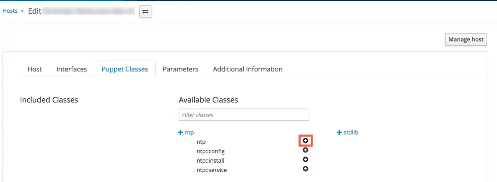Viewport: 497px width, 182px height.
Task: Click the blue plus beside ntp module
Action: coord(181,133)
